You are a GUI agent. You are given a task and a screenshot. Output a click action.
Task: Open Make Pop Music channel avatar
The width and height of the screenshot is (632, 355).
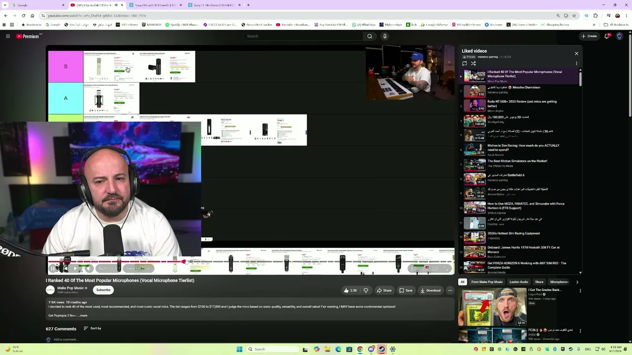point(50,290)
